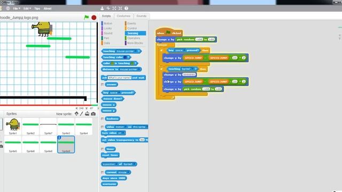The height and width of the screenshot is (192, 342).
Task: Click the days since 2000 block
Action: click(114, 178)
